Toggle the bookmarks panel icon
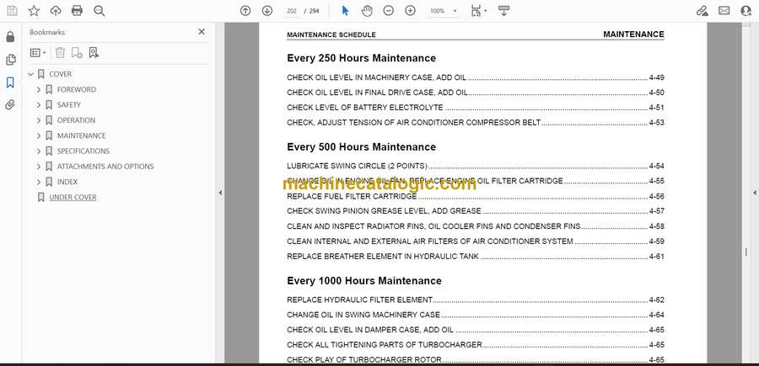 [10, 82]
